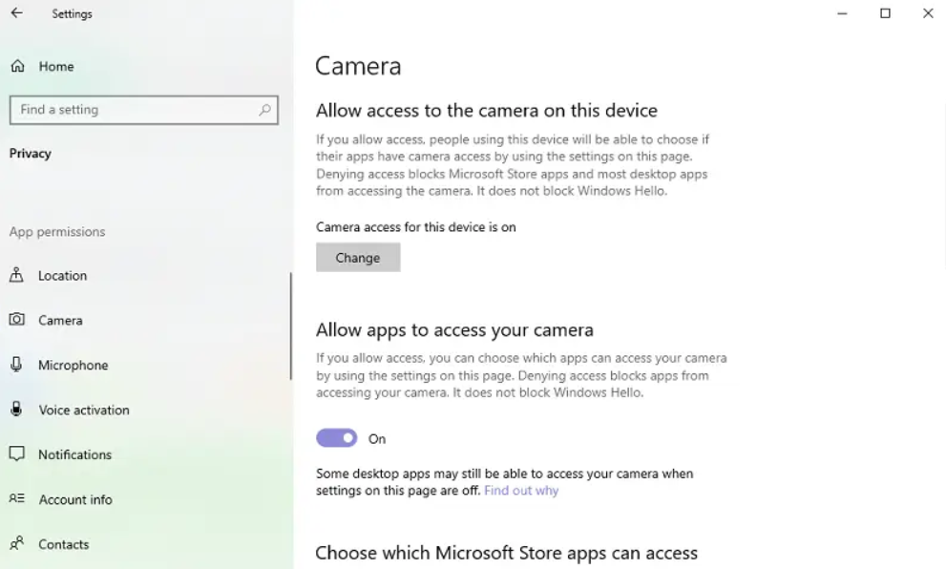The image size is (946, 569).
Task: Click the Account info icon
Action: [17, 499]
